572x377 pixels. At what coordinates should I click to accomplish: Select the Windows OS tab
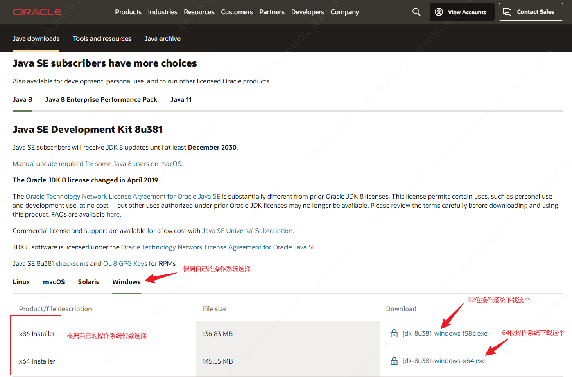click(127, 282)
